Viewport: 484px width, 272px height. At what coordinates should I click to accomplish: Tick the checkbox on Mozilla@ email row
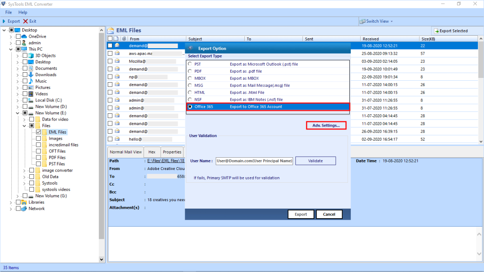pyautogui.click(x=110, y=61)
